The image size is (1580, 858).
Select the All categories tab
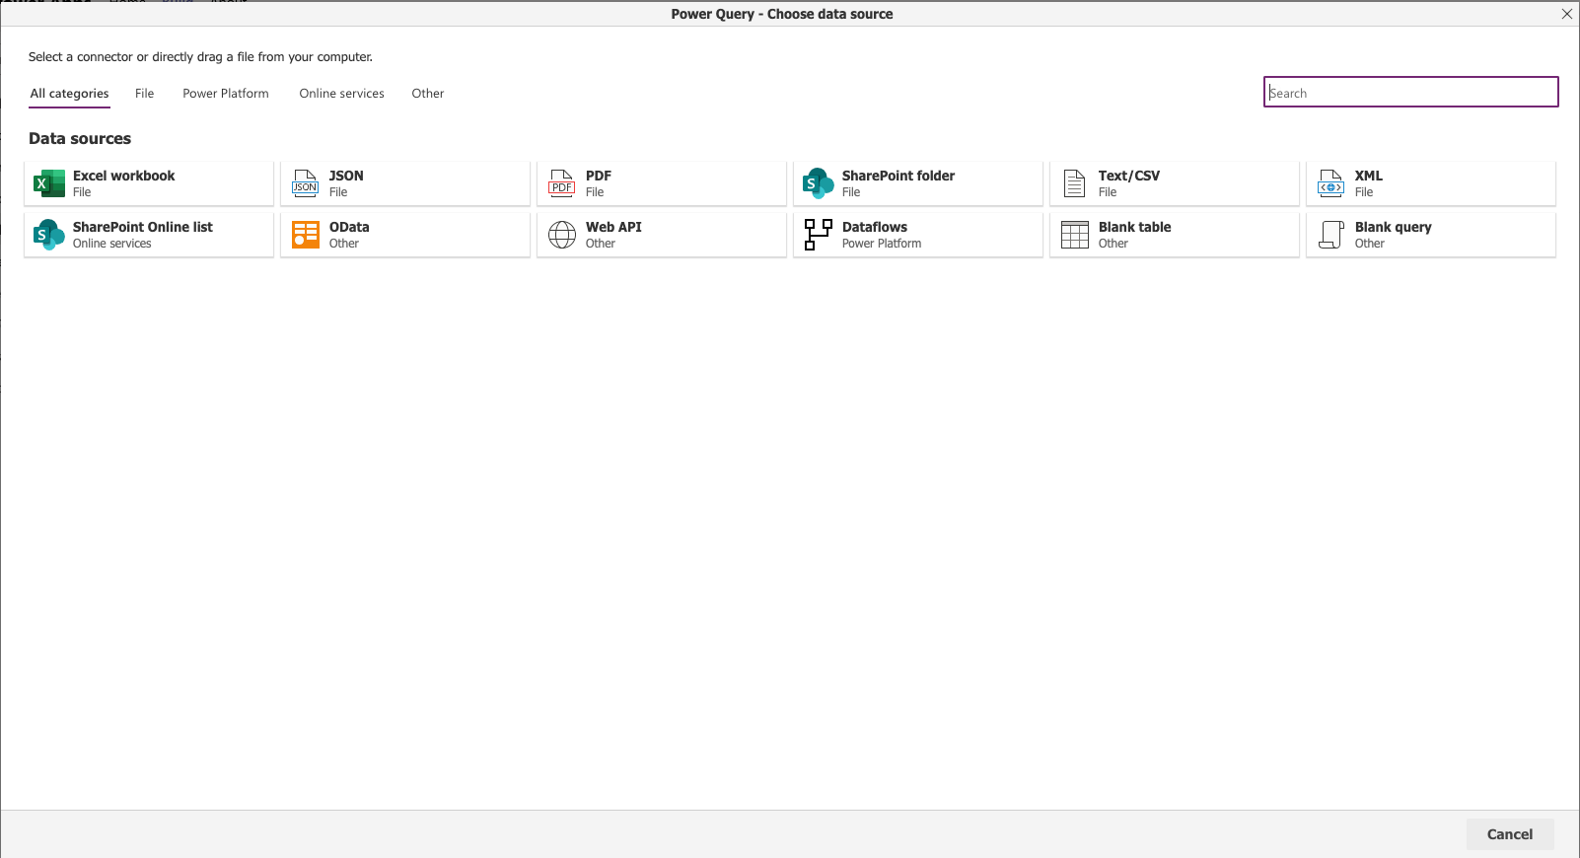point(69,94)
